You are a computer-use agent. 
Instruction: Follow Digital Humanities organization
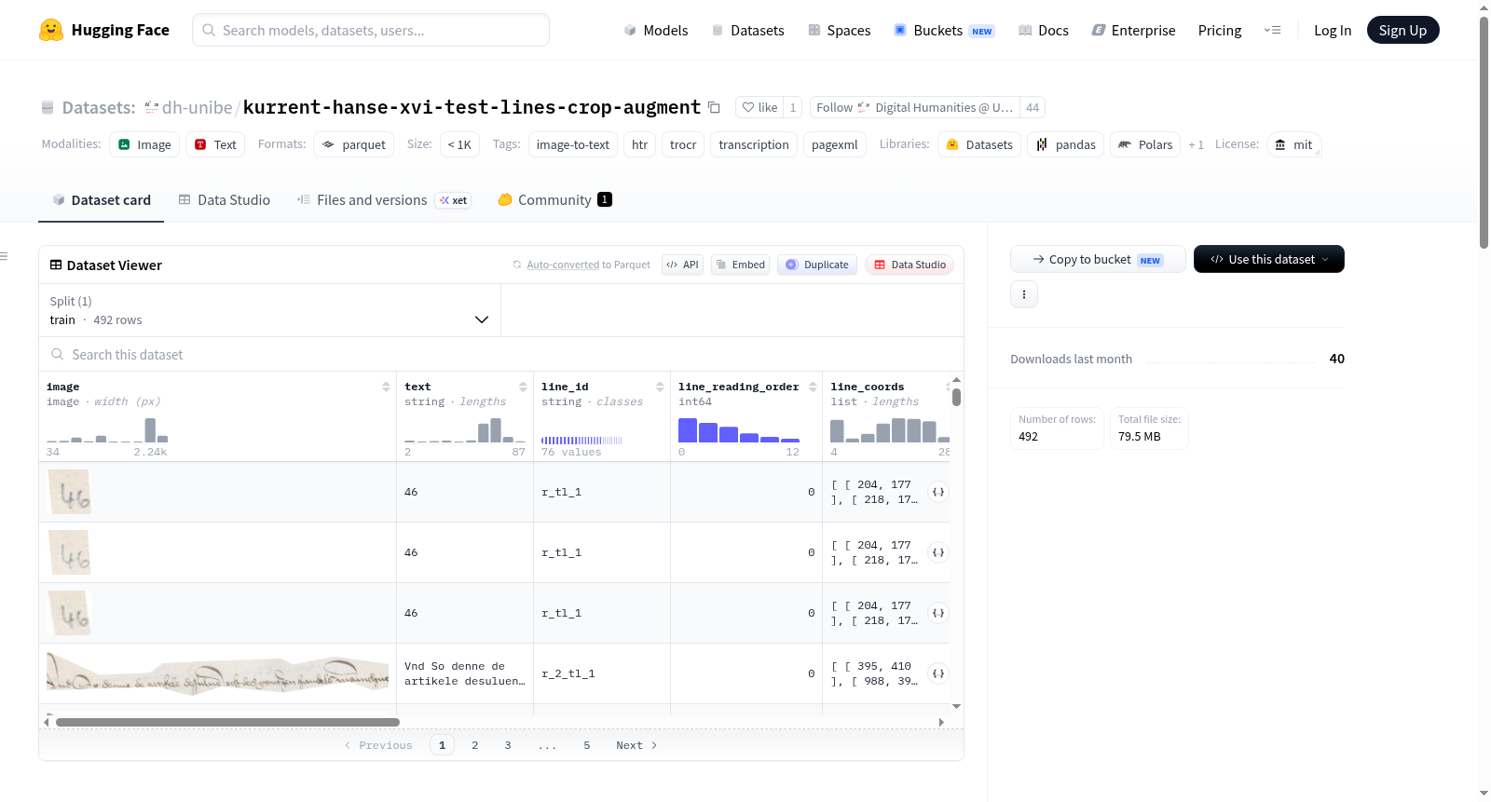(x=914, y=107)
